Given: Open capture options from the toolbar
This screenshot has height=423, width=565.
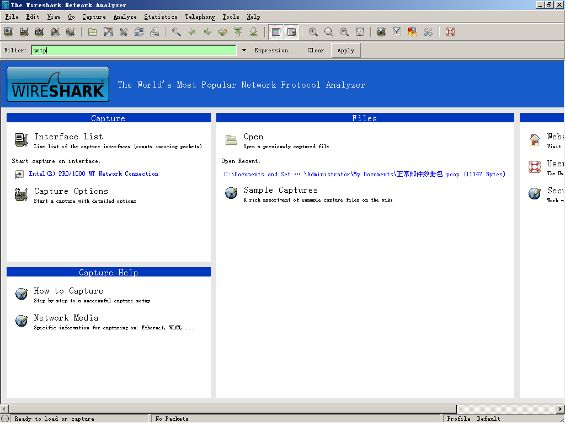Looking at the screenshot, I should [x=24, y=32].
